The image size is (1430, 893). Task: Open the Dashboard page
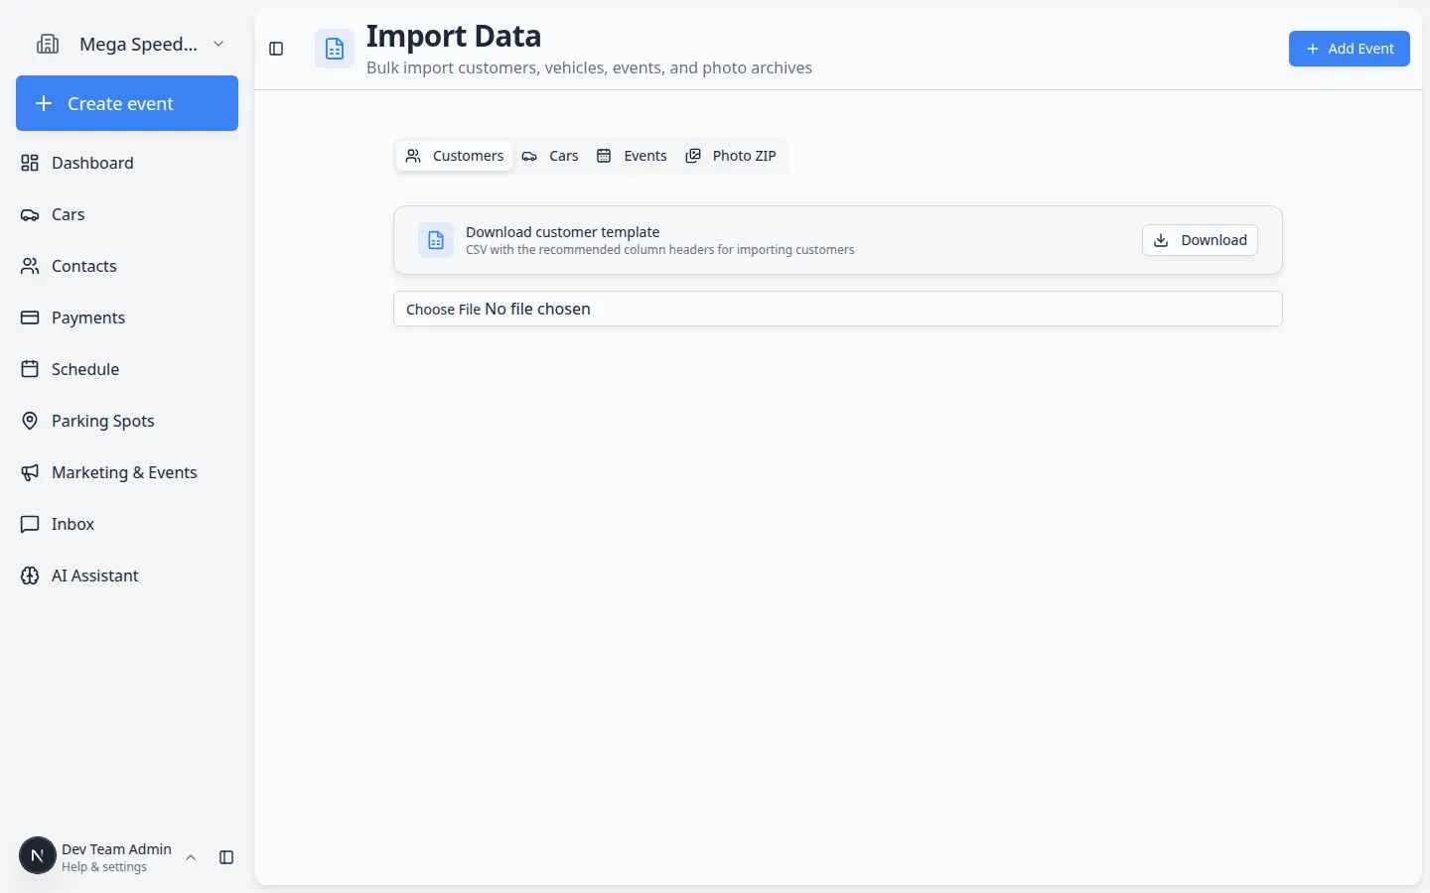(127, 163)
